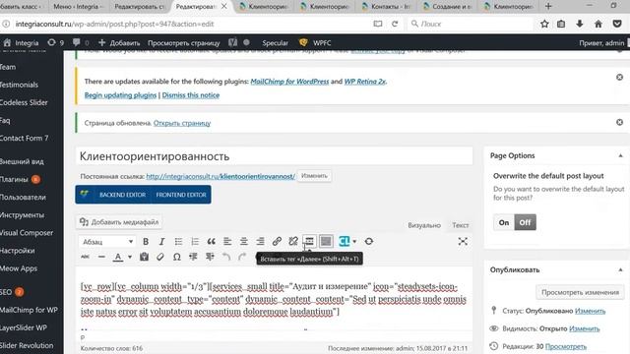
Task: Switch to the Текст editor tab
Action: (x=460, y=225)
